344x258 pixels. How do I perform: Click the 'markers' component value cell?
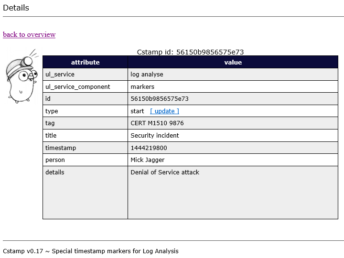point(142,87)
